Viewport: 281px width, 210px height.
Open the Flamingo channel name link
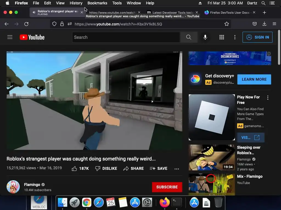32,185
